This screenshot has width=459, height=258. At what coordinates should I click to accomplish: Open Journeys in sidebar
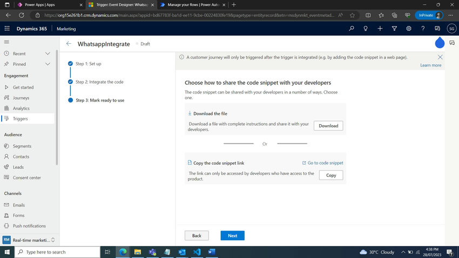pos(21,98)
